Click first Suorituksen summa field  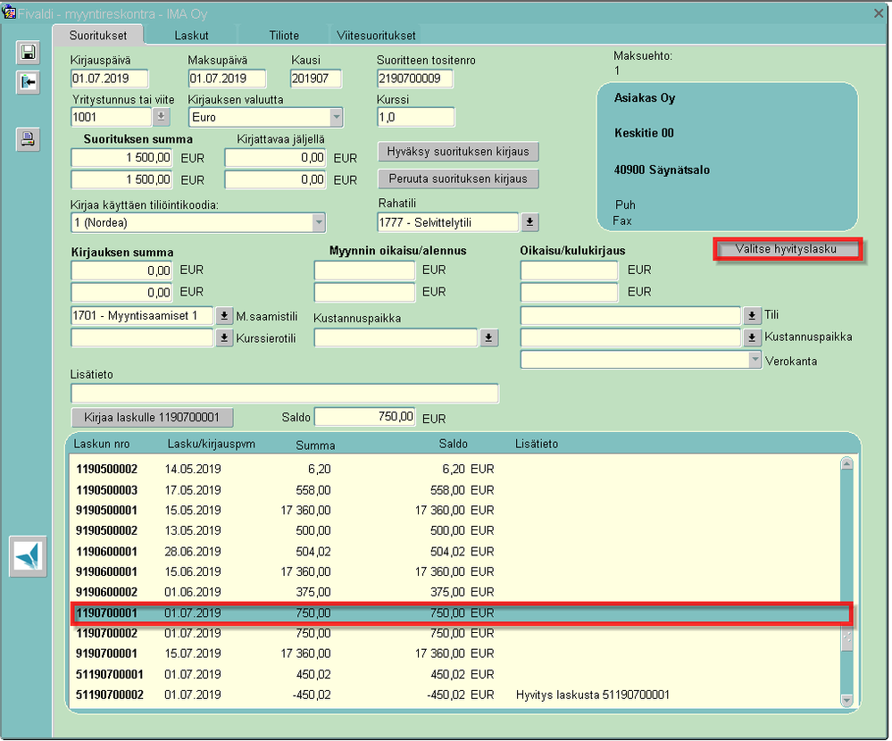(121, 157)
